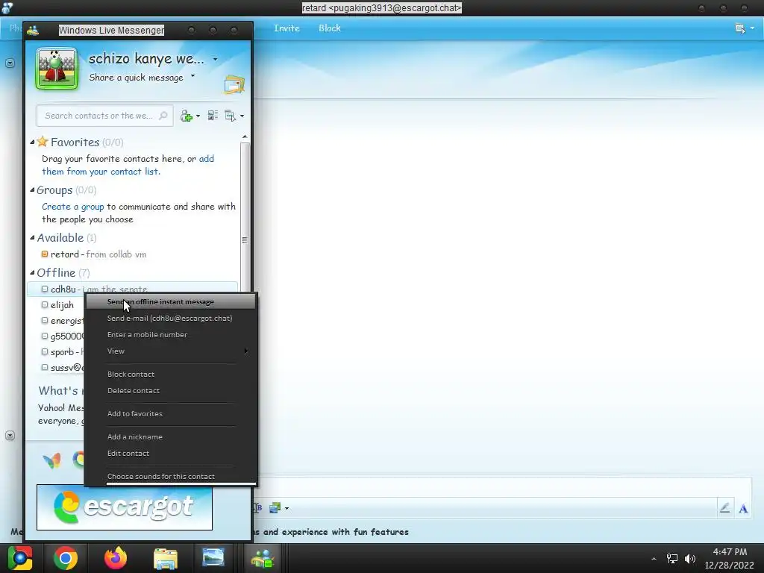
Task: Open the display name status dropdown arrow
Action: pyautogui.click(x=216, y=60)
